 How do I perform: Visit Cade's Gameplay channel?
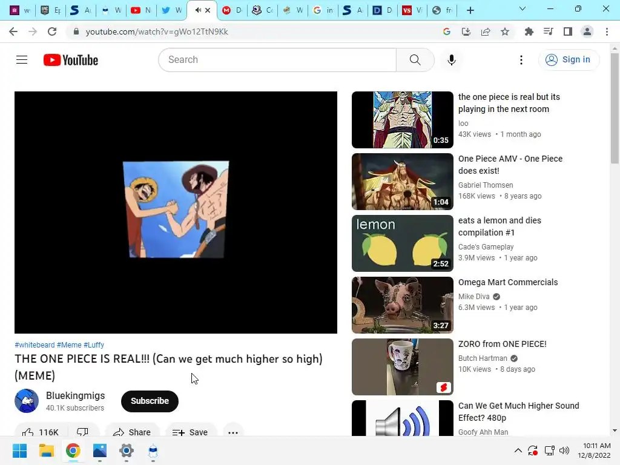486,247
